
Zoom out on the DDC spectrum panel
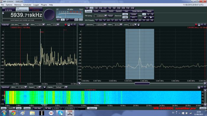click(x=75, y=25)
